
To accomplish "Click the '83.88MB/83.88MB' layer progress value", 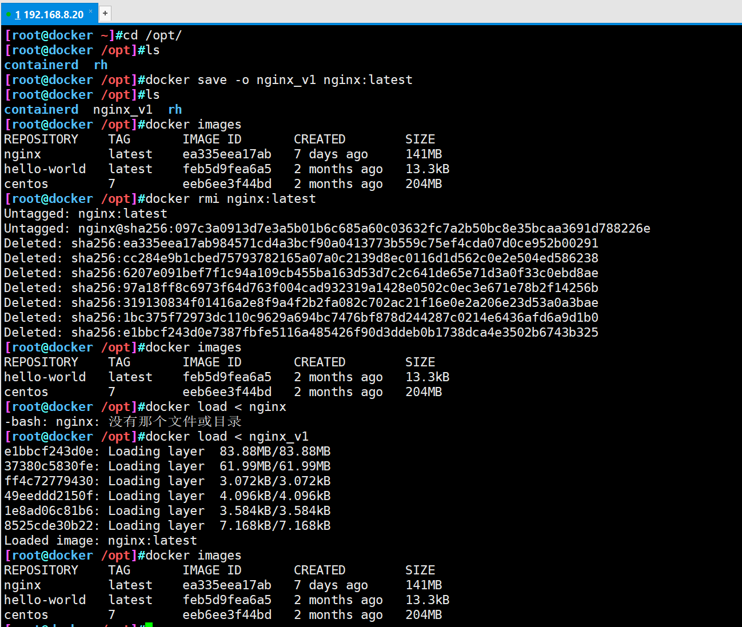I will [275, 452].
